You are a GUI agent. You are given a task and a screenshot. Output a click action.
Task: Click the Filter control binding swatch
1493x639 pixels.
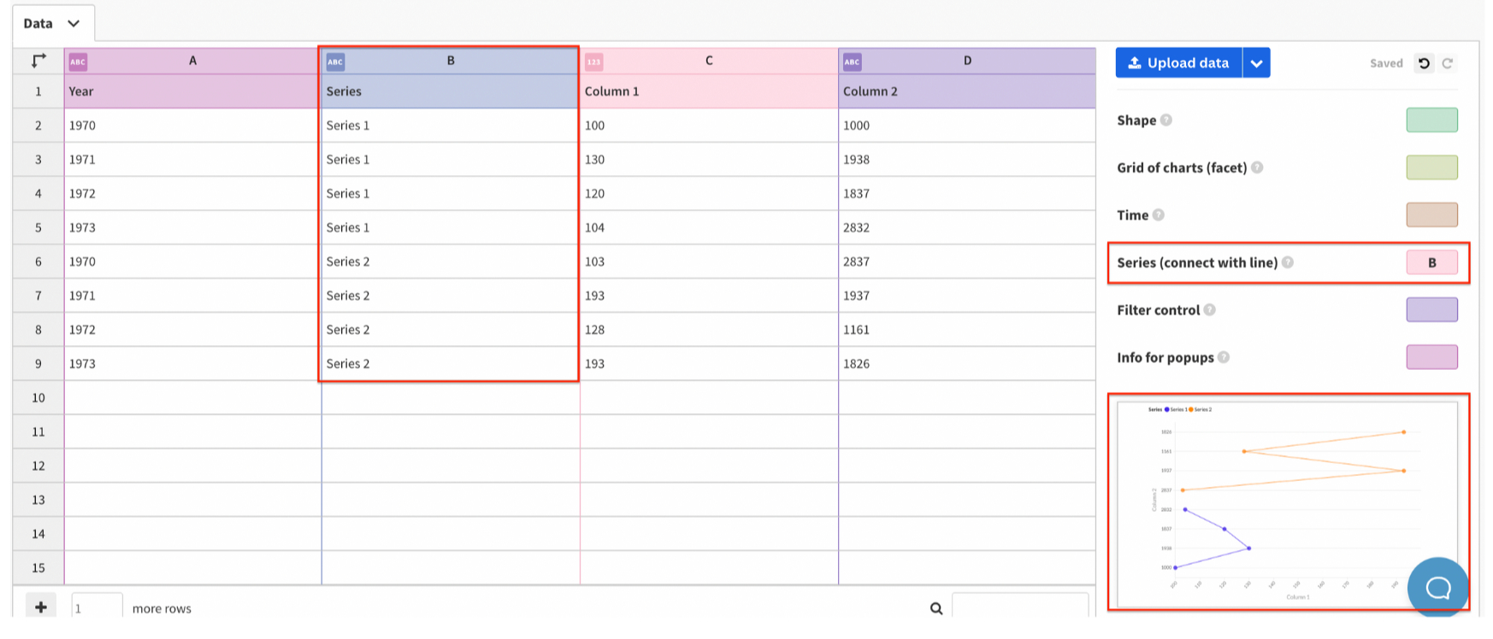[1431, 310]
